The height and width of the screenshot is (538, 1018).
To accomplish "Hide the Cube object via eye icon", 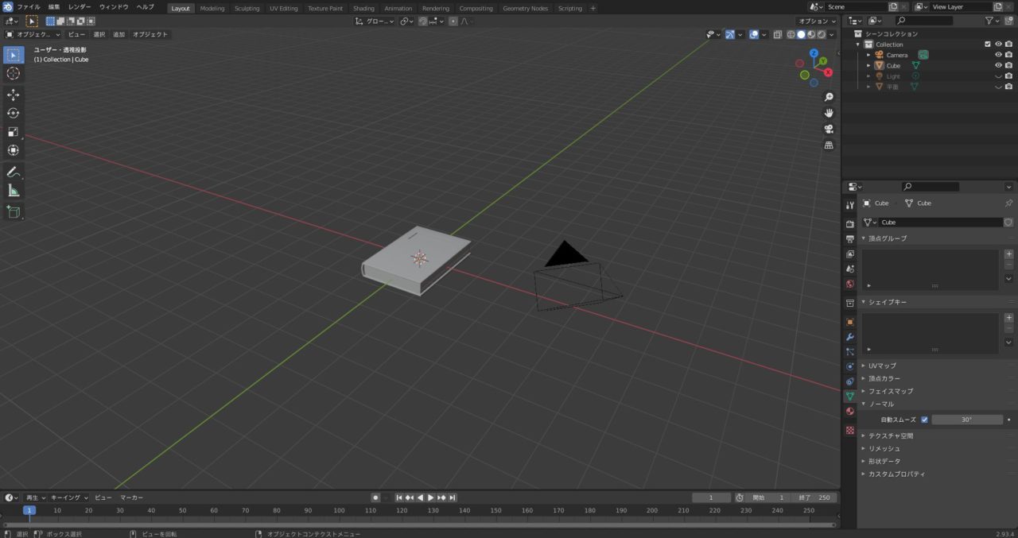I will [x=998, y=66].
